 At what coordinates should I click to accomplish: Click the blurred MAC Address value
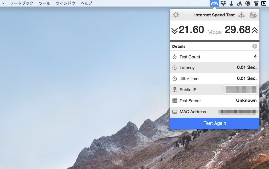click(238, 111)
